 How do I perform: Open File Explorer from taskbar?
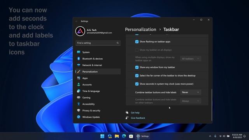coord(117,136)
